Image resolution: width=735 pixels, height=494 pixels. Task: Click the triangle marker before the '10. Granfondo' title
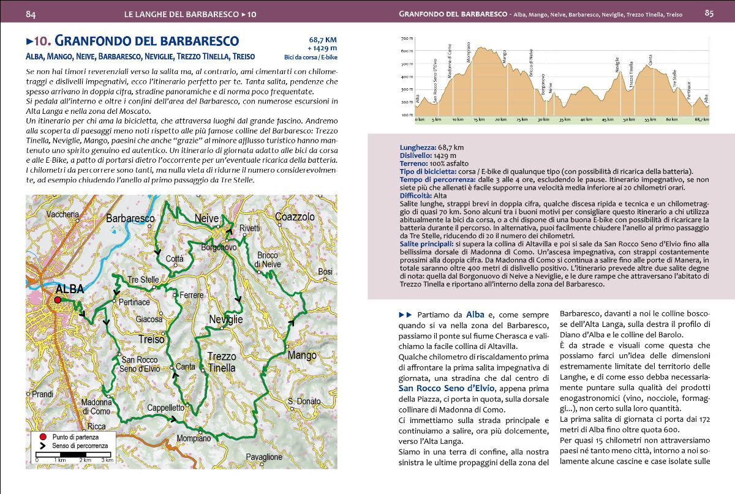[29, 42]
